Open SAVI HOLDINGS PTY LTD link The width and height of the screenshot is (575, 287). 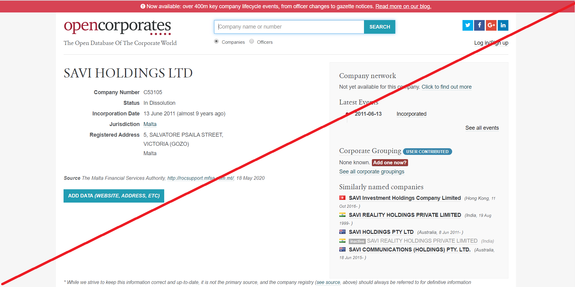381,232
